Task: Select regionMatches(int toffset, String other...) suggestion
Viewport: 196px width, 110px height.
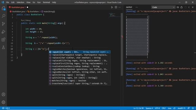Action: coord(80,72)
